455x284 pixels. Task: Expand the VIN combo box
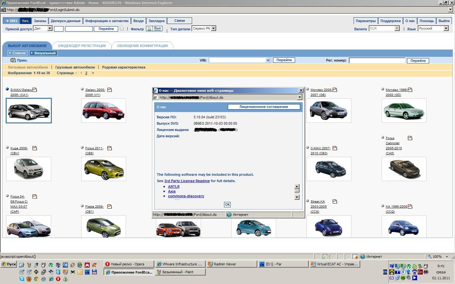coord(268,60)
